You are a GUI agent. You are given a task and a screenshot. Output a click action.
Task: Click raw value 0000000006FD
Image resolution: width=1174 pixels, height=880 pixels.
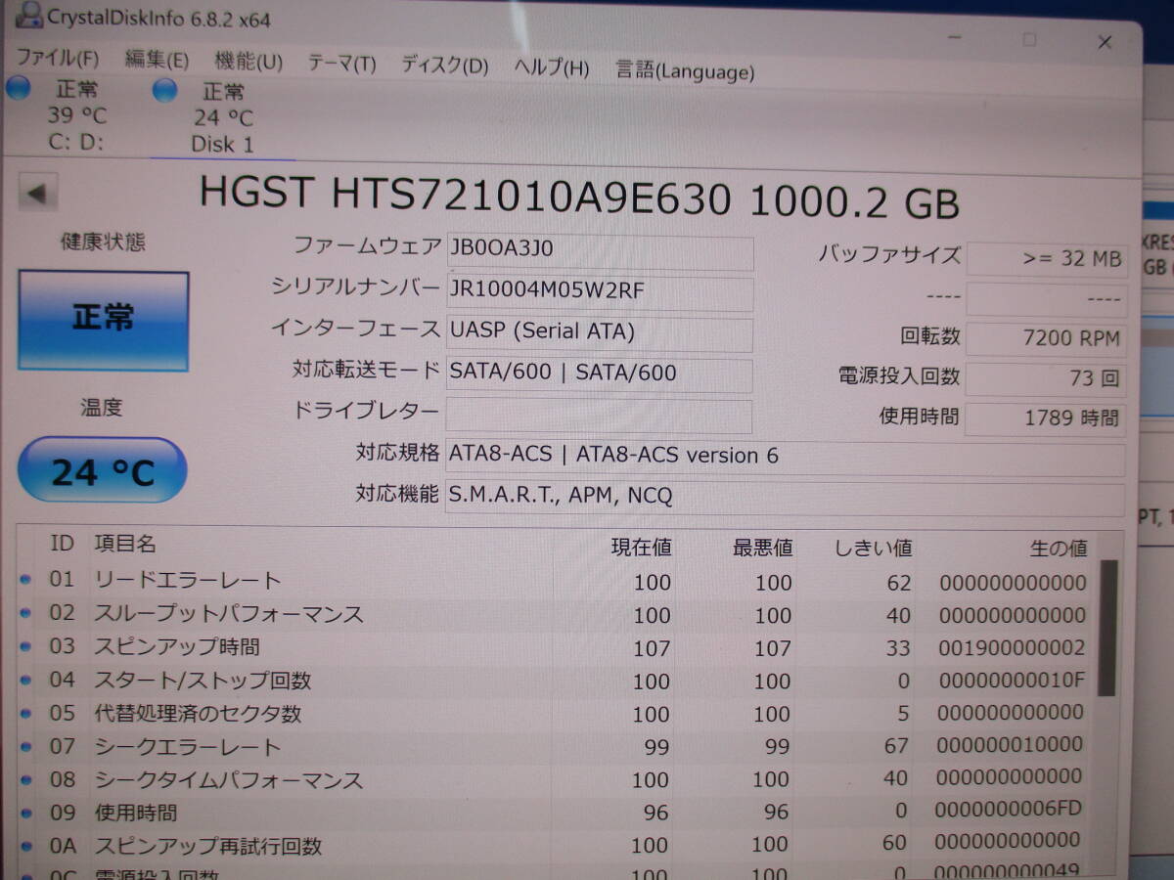1008,810
